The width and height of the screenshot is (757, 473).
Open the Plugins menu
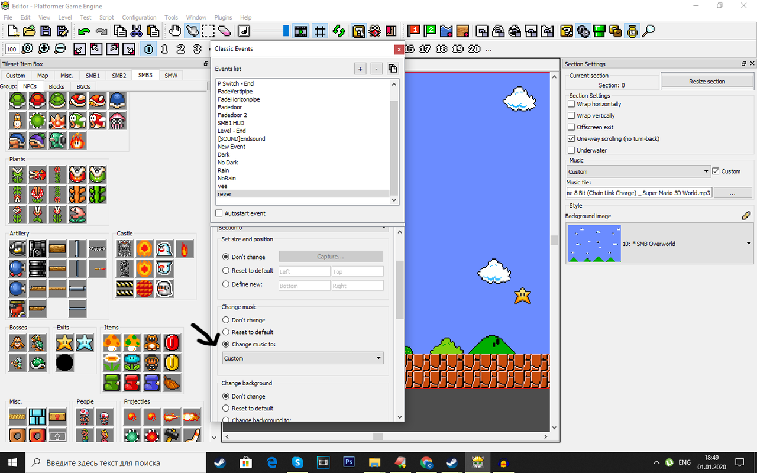tap(224, 17)
